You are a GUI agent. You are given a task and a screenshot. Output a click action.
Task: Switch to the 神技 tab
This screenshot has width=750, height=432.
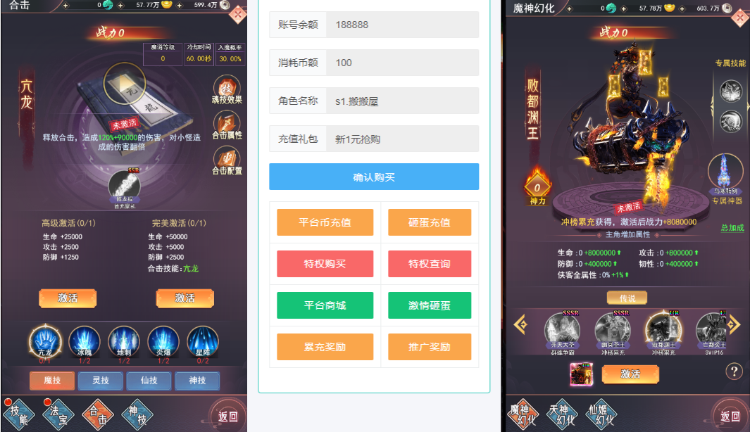[197, 381]
